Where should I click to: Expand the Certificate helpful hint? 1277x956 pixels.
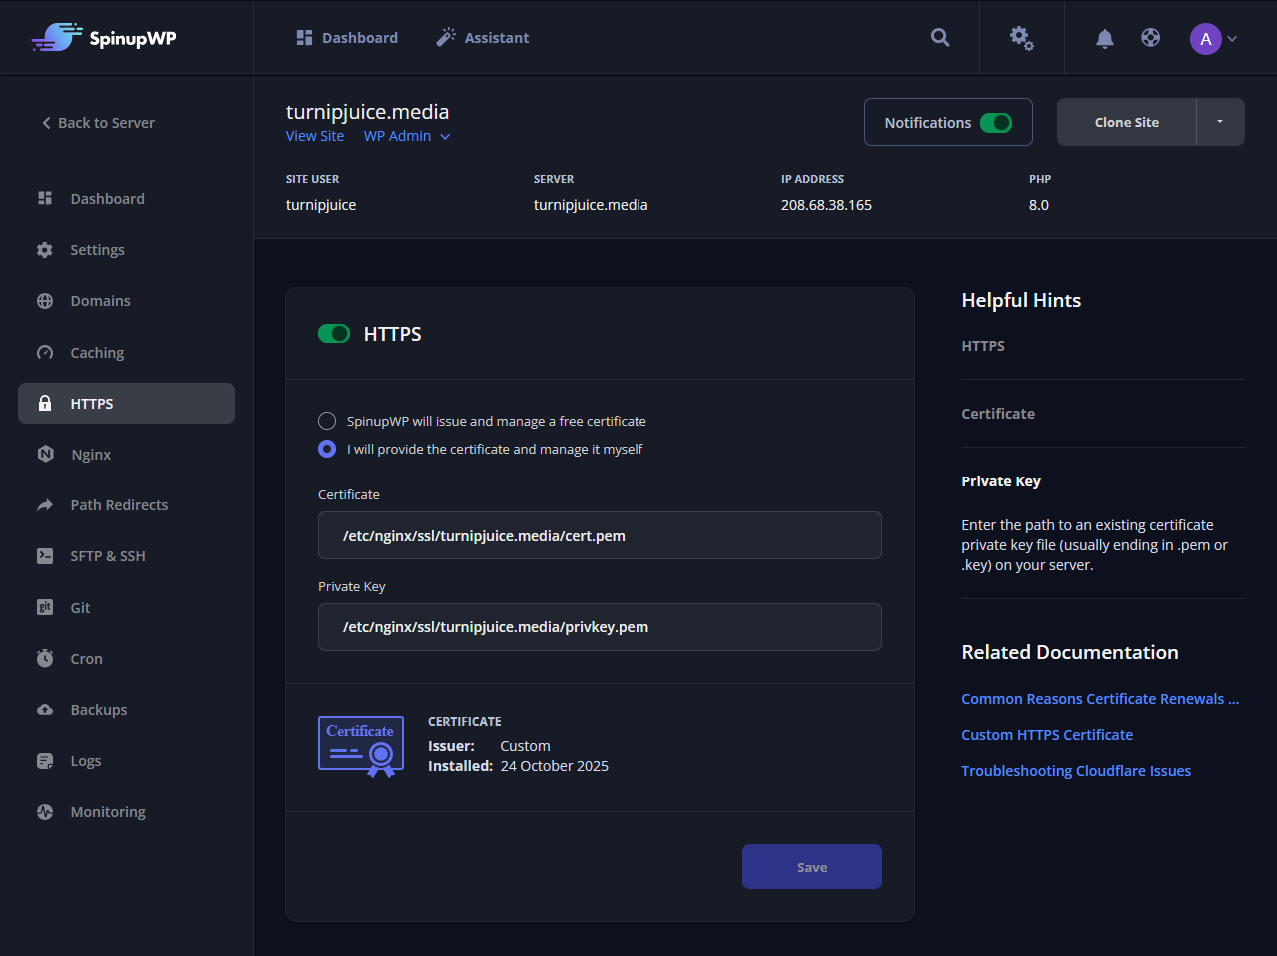pyautogui.click(x=997, y=414)
